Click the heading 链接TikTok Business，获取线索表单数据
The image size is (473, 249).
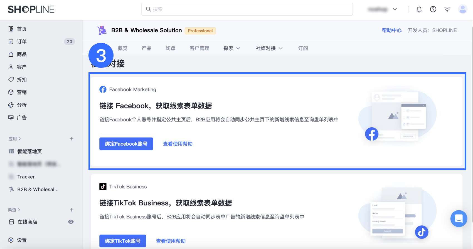[166, 203]
